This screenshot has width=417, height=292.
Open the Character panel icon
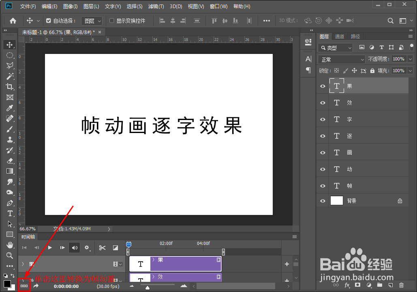point(308,59)
